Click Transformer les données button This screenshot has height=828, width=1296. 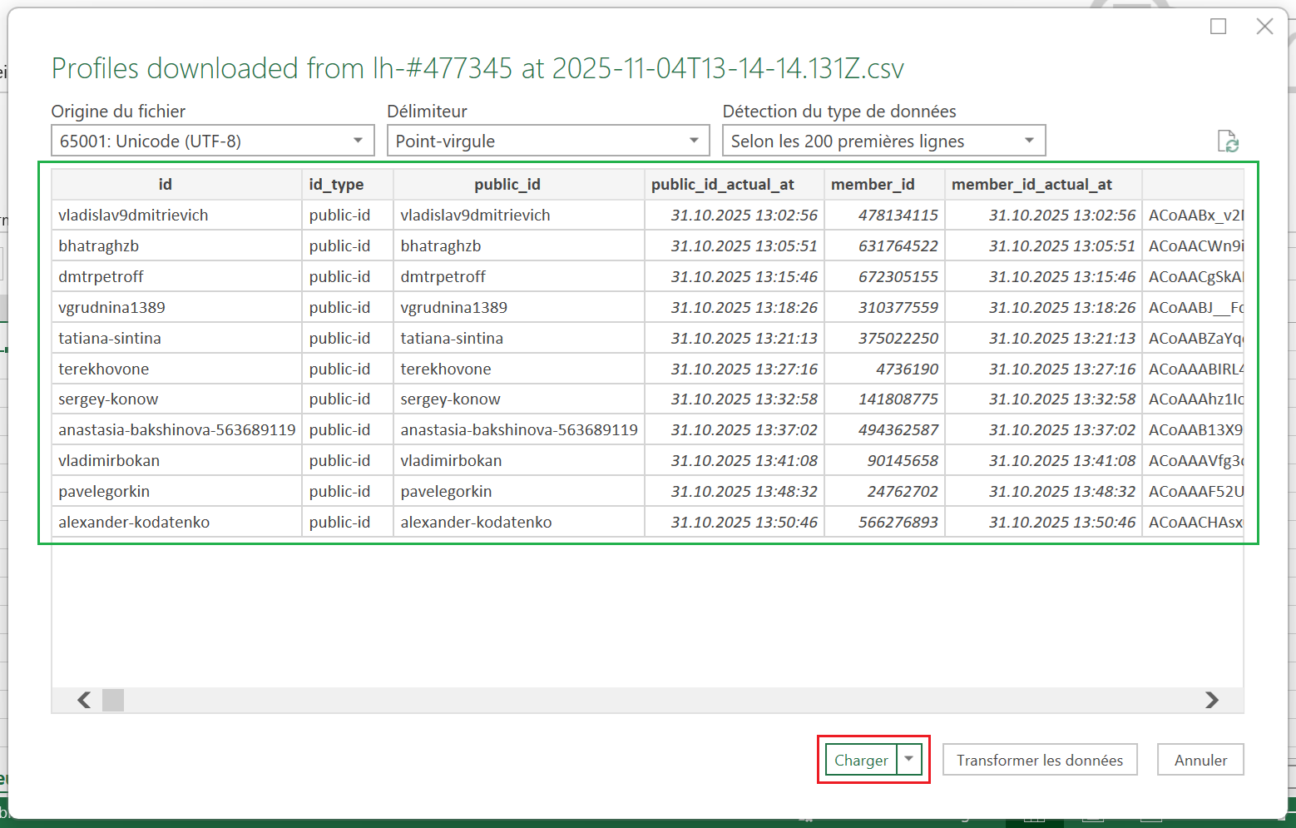[x=1039, y=760]
